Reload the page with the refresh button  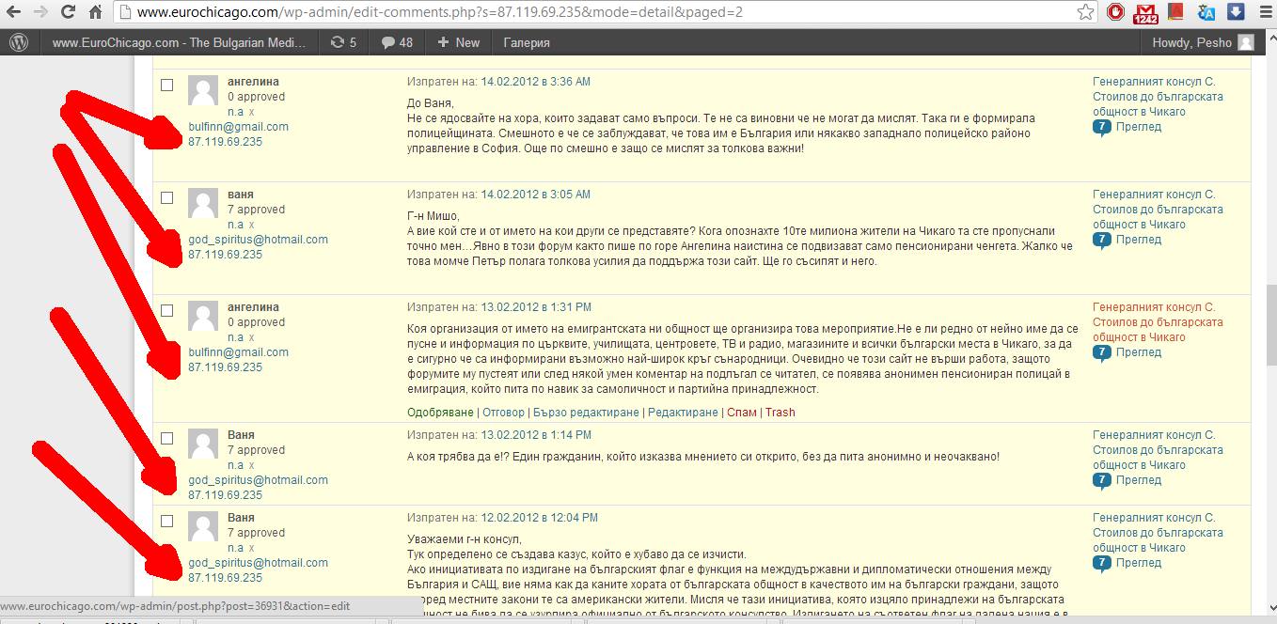68,13
